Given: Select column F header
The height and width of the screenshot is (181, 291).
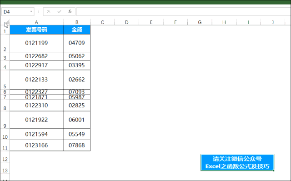Looking at the screenshot, I should coord(176,22).
